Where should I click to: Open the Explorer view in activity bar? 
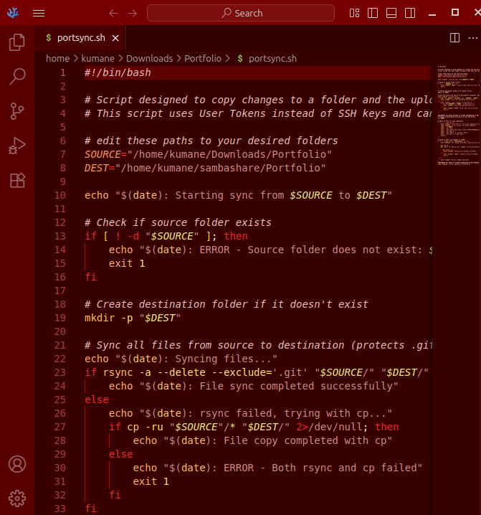pyautogui.click(x=17, y=43)
